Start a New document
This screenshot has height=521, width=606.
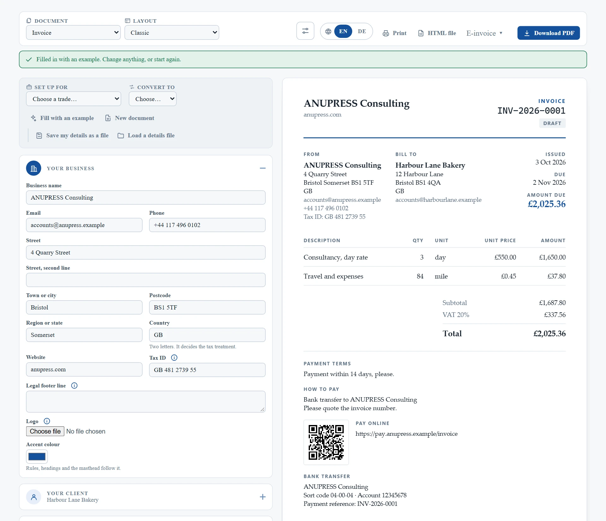pyautogui.click(x=130, y=118)
